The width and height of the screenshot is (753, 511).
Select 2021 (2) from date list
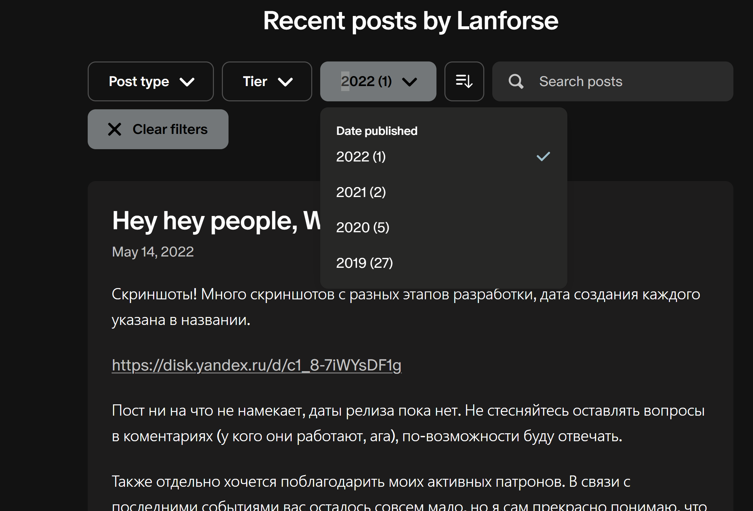click(361, 192)
